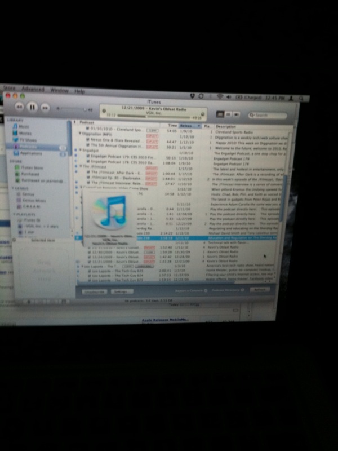Open the Store menu

click(x=9, y=88)
